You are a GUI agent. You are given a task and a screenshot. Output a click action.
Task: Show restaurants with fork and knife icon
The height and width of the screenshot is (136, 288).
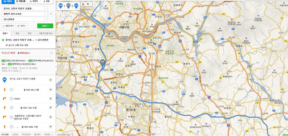(88, 4)
